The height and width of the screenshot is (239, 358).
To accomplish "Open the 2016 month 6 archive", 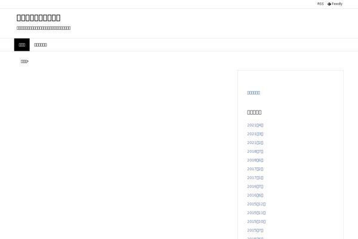I will (255, 195).
